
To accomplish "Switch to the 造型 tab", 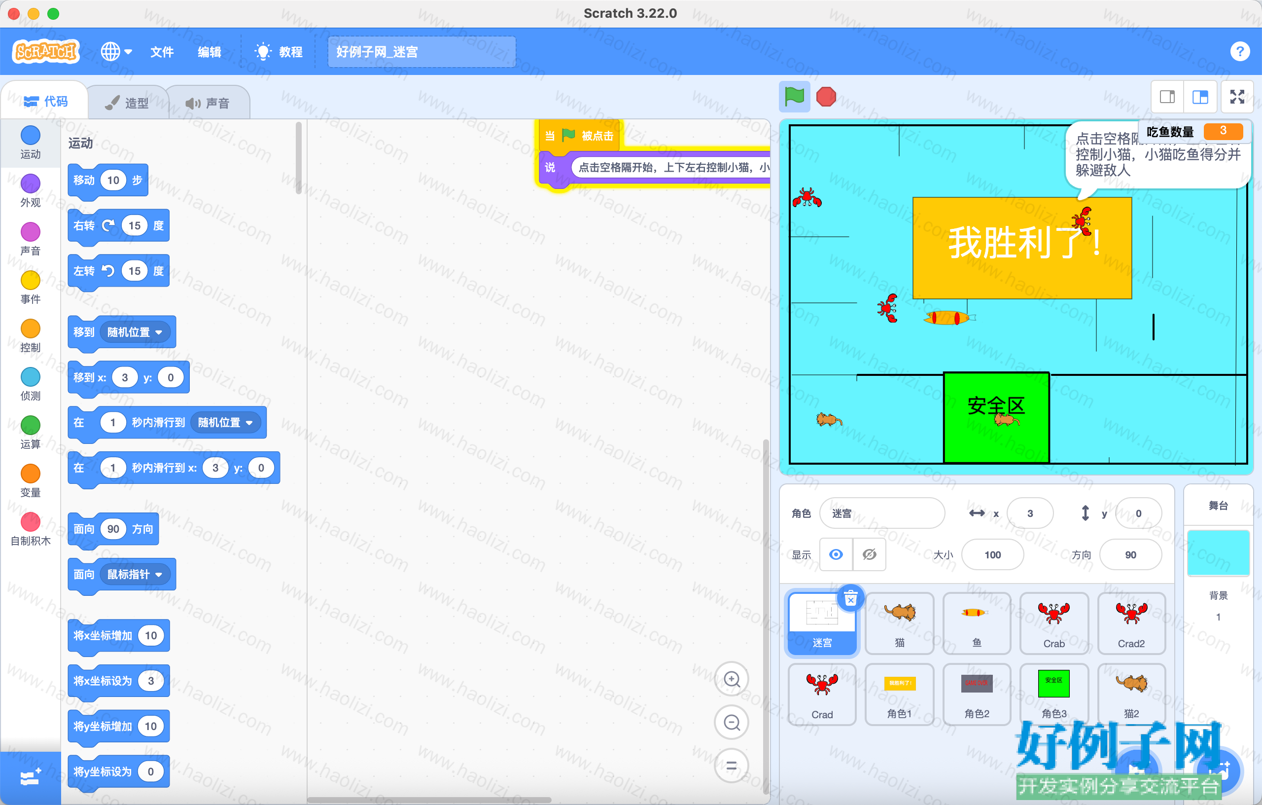I will point(127,103).
